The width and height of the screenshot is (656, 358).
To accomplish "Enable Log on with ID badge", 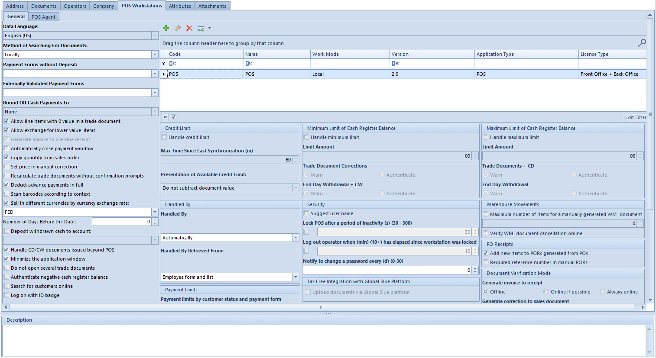I will tap(6, 295).
